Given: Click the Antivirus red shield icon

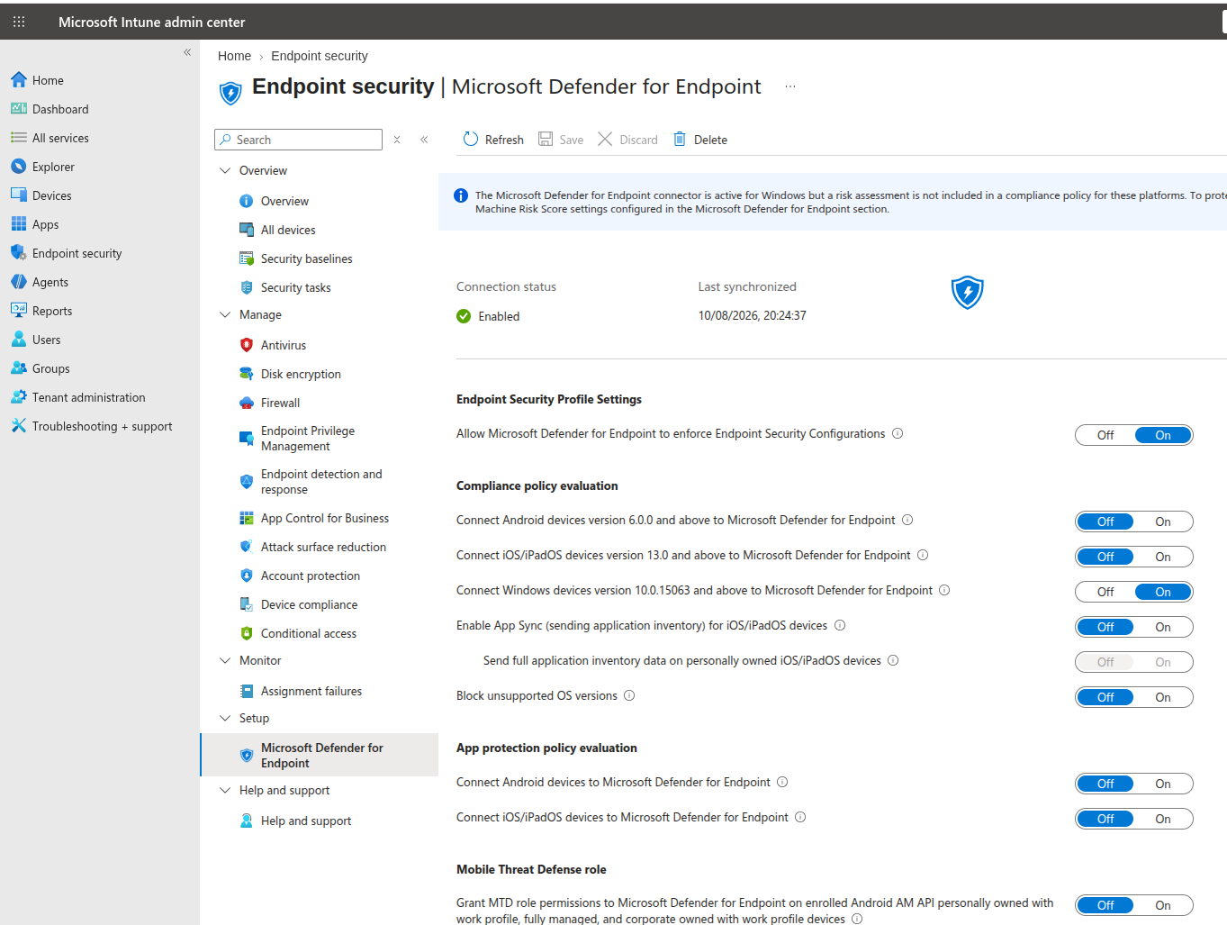Looking at the screenshot, I should point(247,345).
